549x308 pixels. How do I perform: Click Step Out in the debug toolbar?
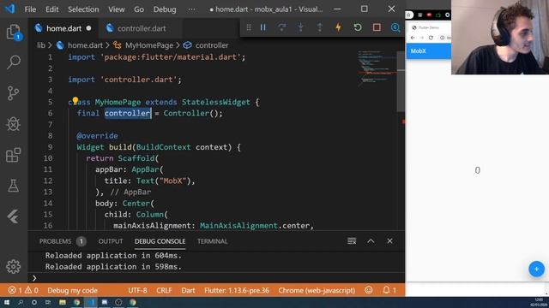(320, 27)
